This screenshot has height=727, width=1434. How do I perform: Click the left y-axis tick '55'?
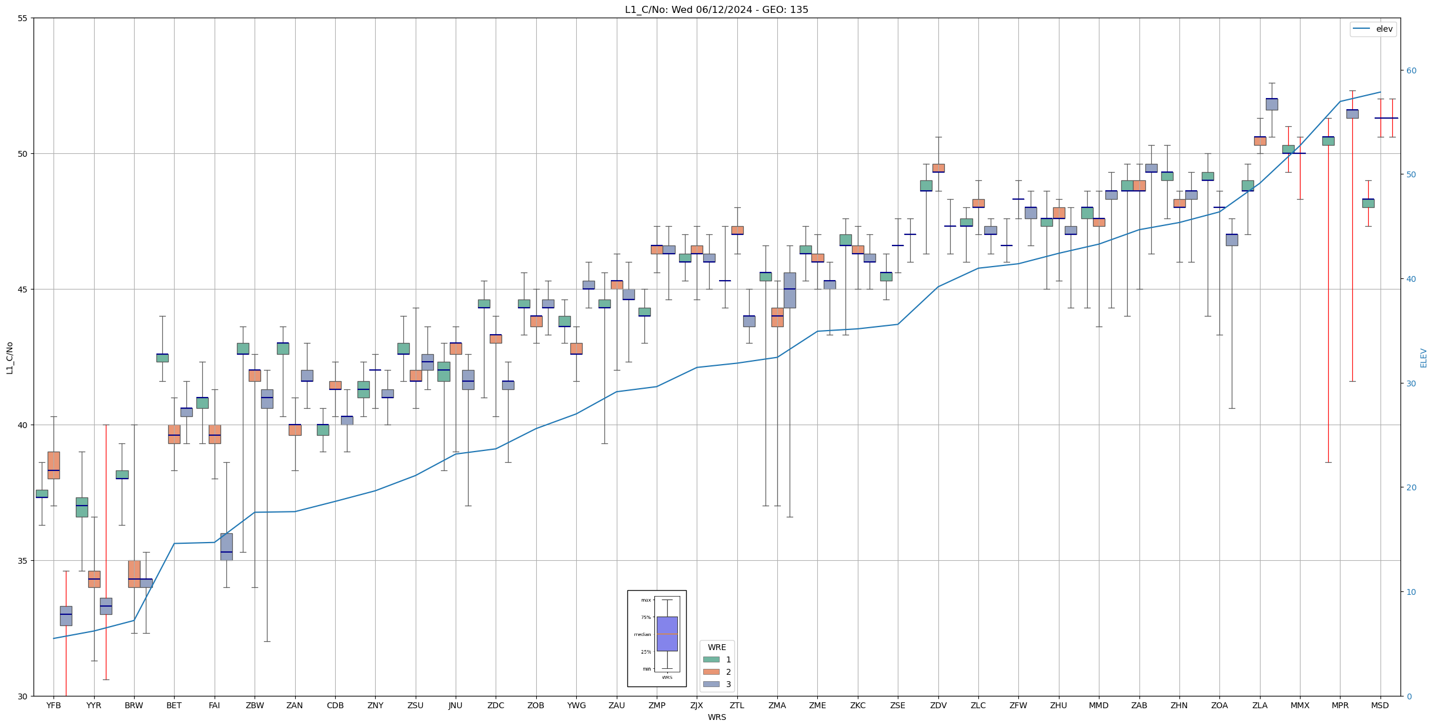tap(23, 18)
